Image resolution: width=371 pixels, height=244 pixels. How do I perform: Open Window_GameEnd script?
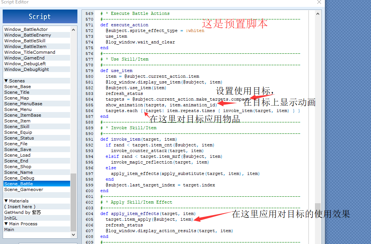point(37,58)
